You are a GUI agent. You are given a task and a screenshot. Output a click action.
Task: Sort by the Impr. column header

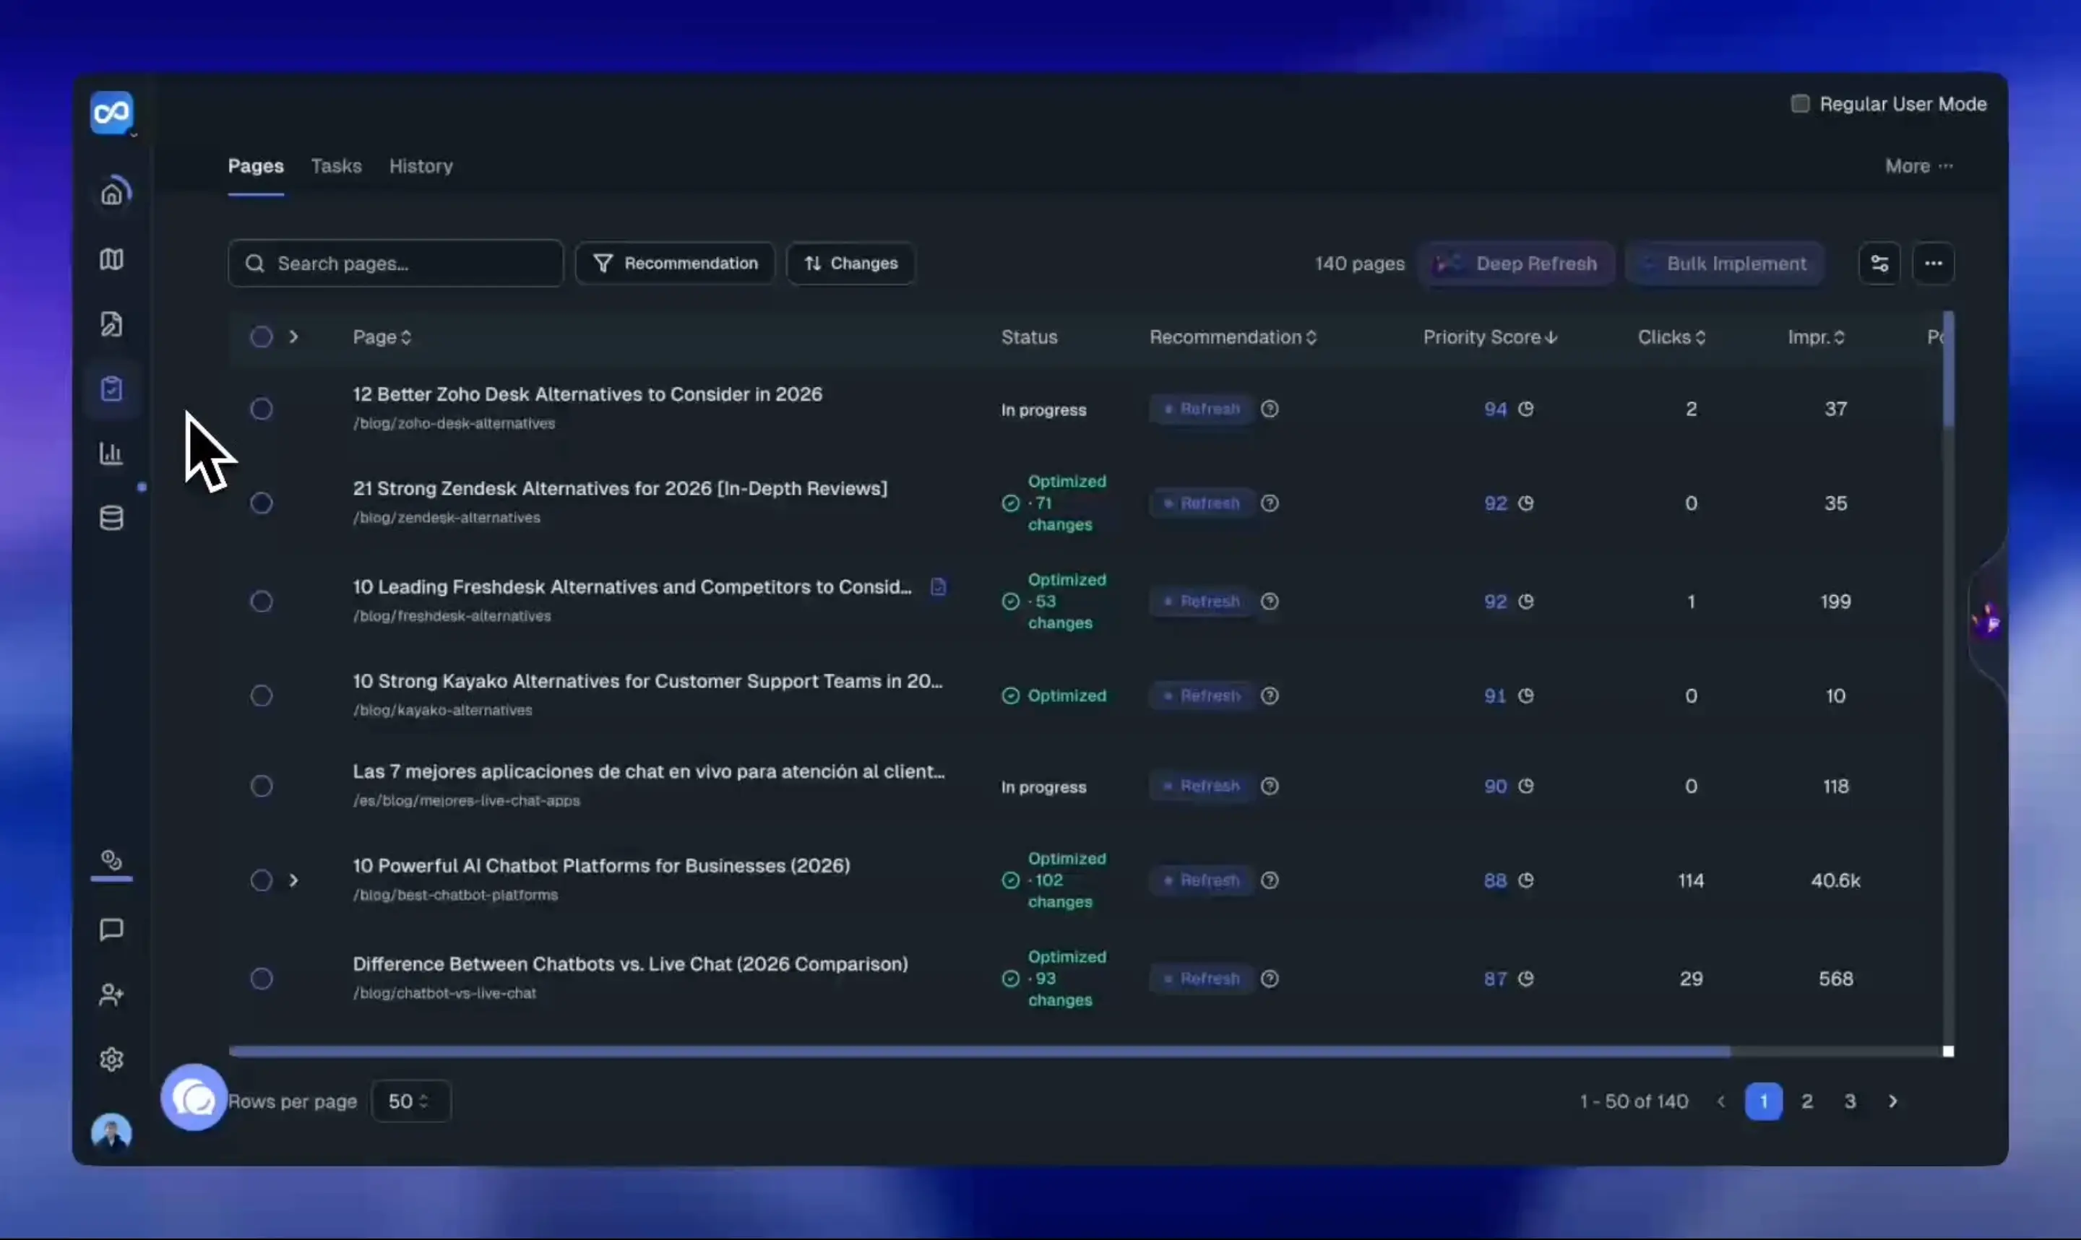tap(1816, 337)
